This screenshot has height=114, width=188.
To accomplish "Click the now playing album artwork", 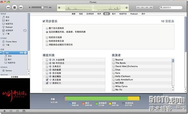I will click(x=15, y=94).
